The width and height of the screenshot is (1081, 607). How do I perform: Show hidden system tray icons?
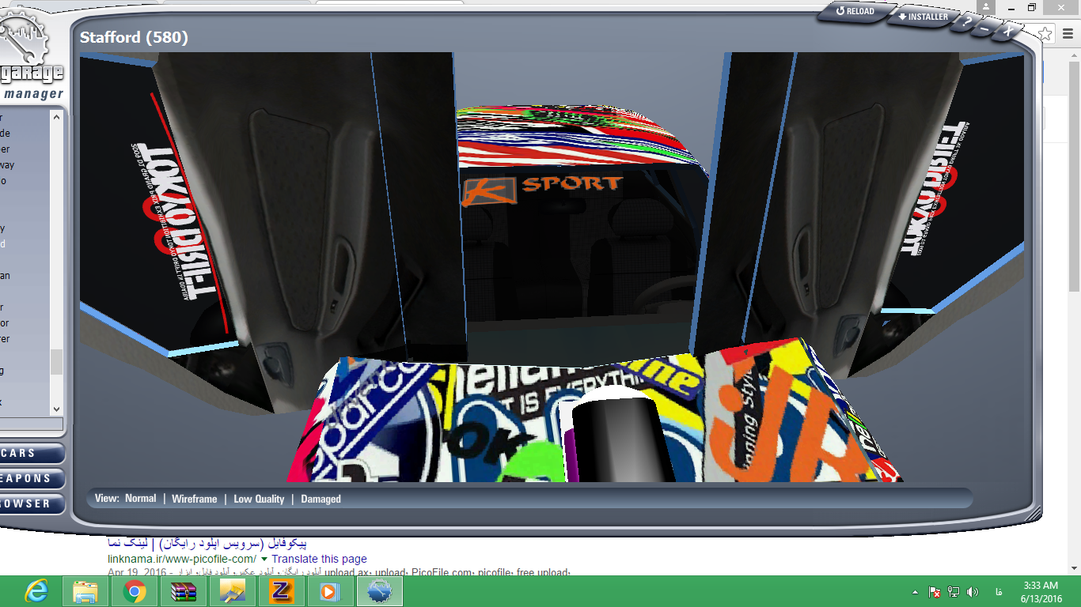tap(916, 592)
